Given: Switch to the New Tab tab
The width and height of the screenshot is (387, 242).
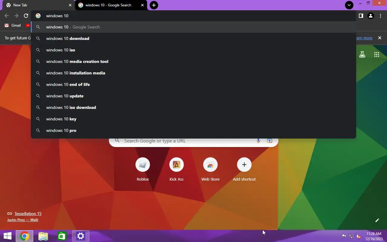Looking at the screenshot, I should pyautogui.click(x=37, y=5).
